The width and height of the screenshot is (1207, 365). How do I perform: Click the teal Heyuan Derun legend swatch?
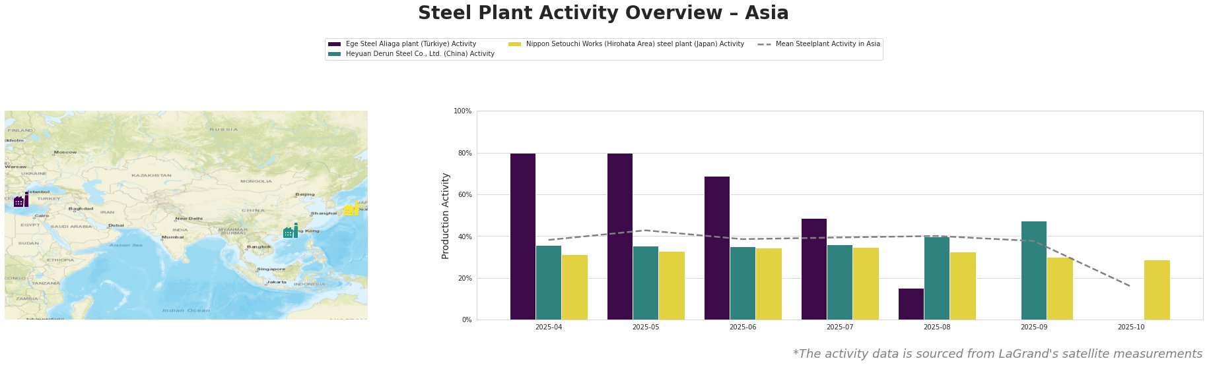tap(334, 54)
